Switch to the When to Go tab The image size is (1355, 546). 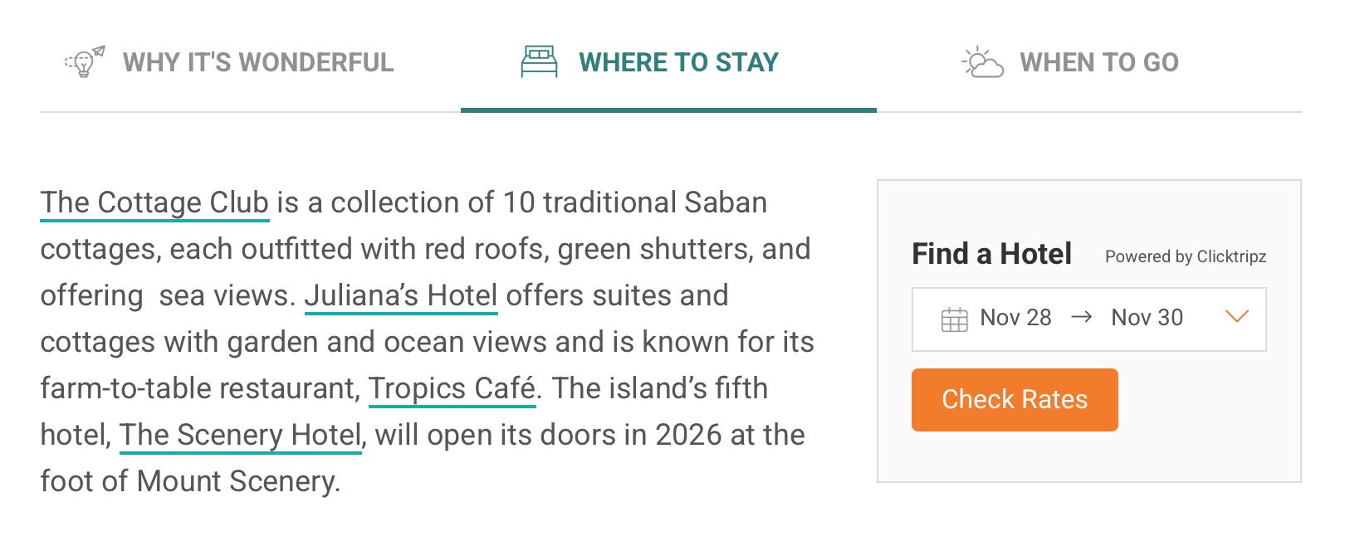click(1098, 62)
